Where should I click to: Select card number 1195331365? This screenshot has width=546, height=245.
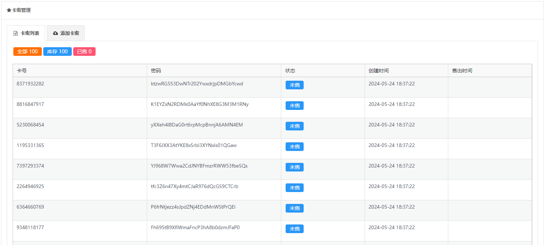pos(30,146)
